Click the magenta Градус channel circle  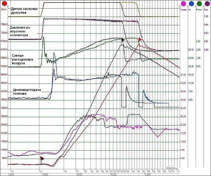pyautogui.click(x=184, y=3)
